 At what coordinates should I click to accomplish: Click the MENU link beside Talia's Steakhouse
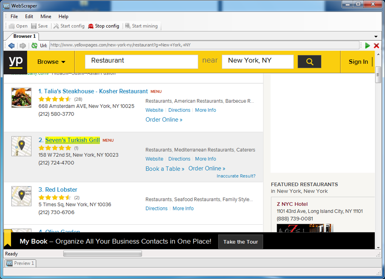click(156, 92)
